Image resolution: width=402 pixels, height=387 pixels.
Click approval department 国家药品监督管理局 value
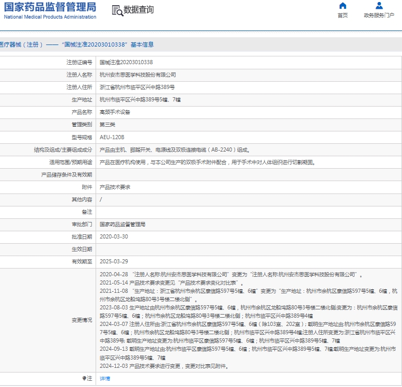click(122, 225)
